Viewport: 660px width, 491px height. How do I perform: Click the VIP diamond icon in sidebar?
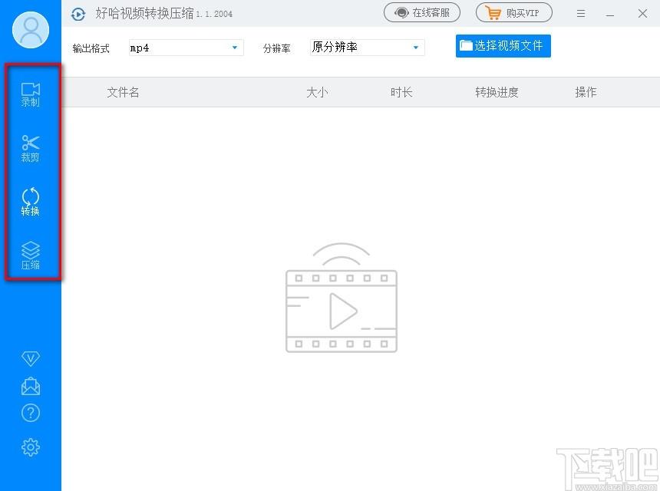tap(30, 358)
